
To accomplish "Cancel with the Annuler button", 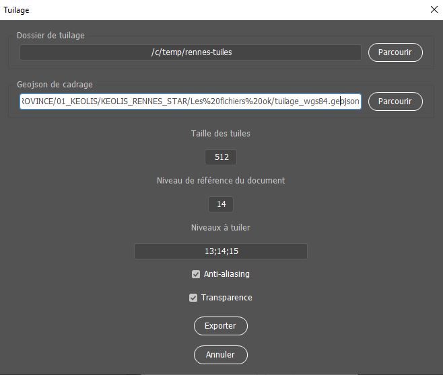I will pos(221,354).
